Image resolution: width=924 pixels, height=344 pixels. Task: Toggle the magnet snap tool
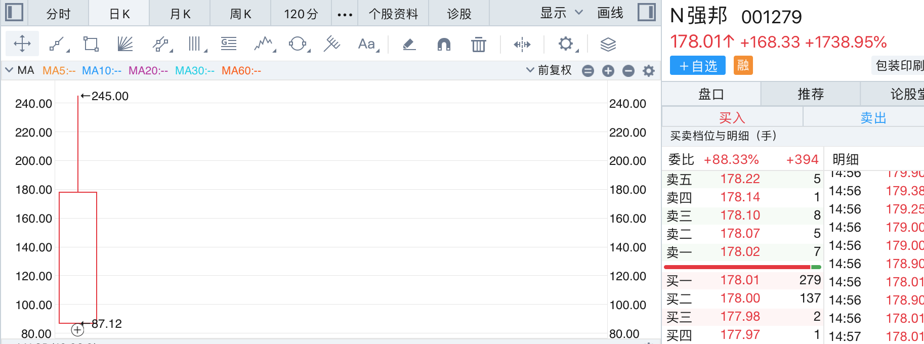click(444, 45)
